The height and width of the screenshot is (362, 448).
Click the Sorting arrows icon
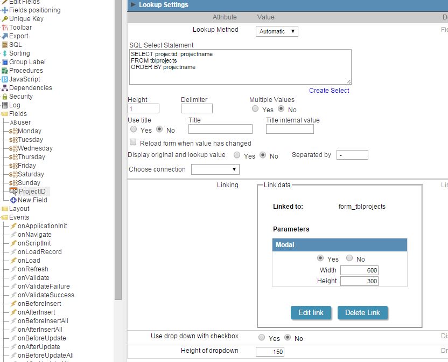pyautogui.click(x=4, y=53)
